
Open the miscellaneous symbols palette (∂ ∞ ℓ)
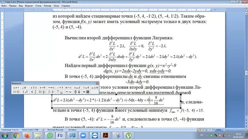tap(77, 88)
